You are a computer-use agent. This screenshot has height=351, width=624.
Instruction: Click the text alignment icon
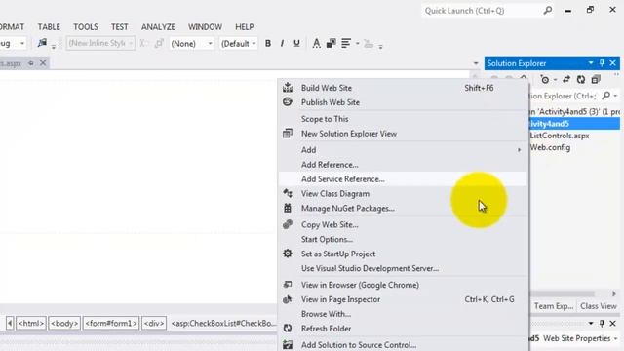pos(346,43)
